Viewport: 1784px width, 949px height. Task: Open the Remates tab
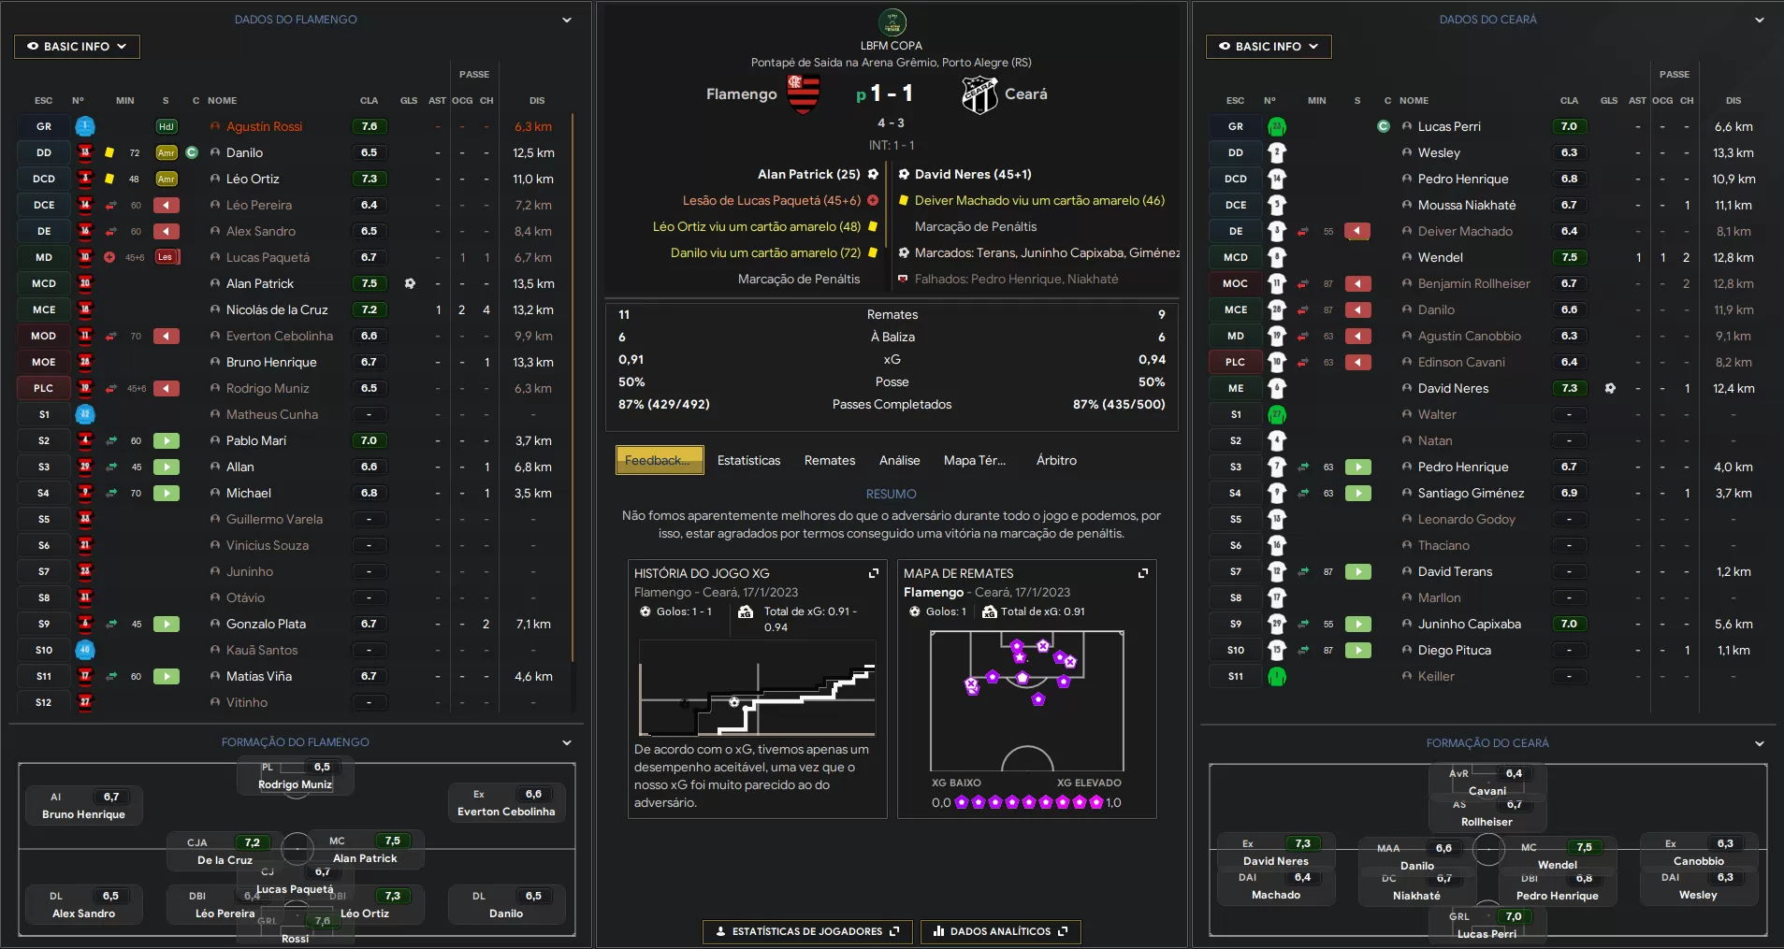click(830, 460)
